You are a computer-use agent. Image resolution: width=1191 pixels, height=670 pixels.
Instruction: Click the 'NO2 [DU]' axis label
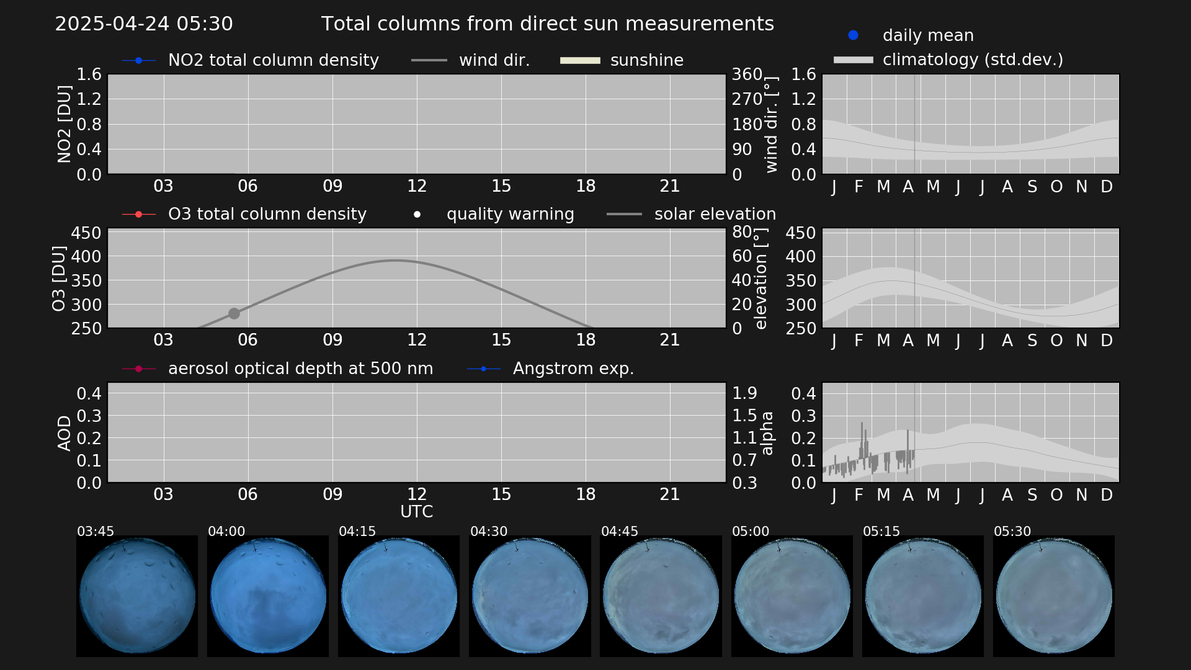[64, 124]
